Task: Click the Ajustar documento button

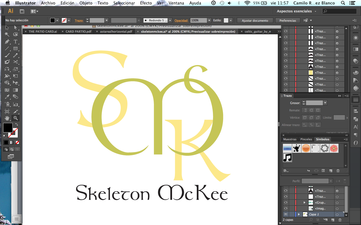Action: (255, 20)
